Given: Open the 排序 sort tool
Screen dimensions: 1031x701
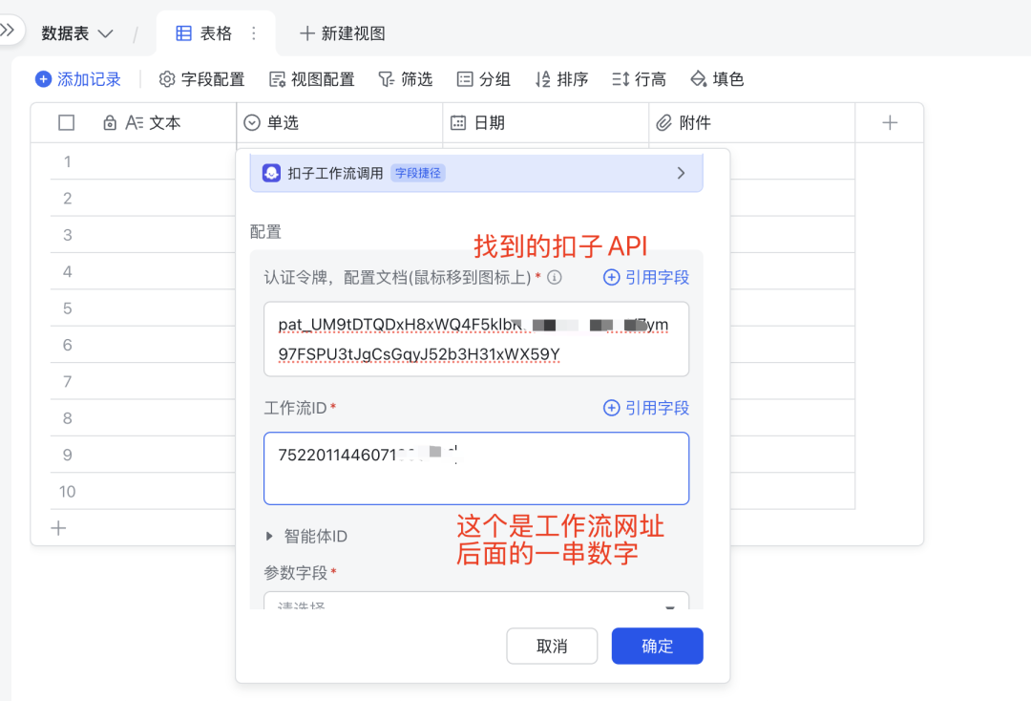Looking at the screenshot, I should click(561, 79).
